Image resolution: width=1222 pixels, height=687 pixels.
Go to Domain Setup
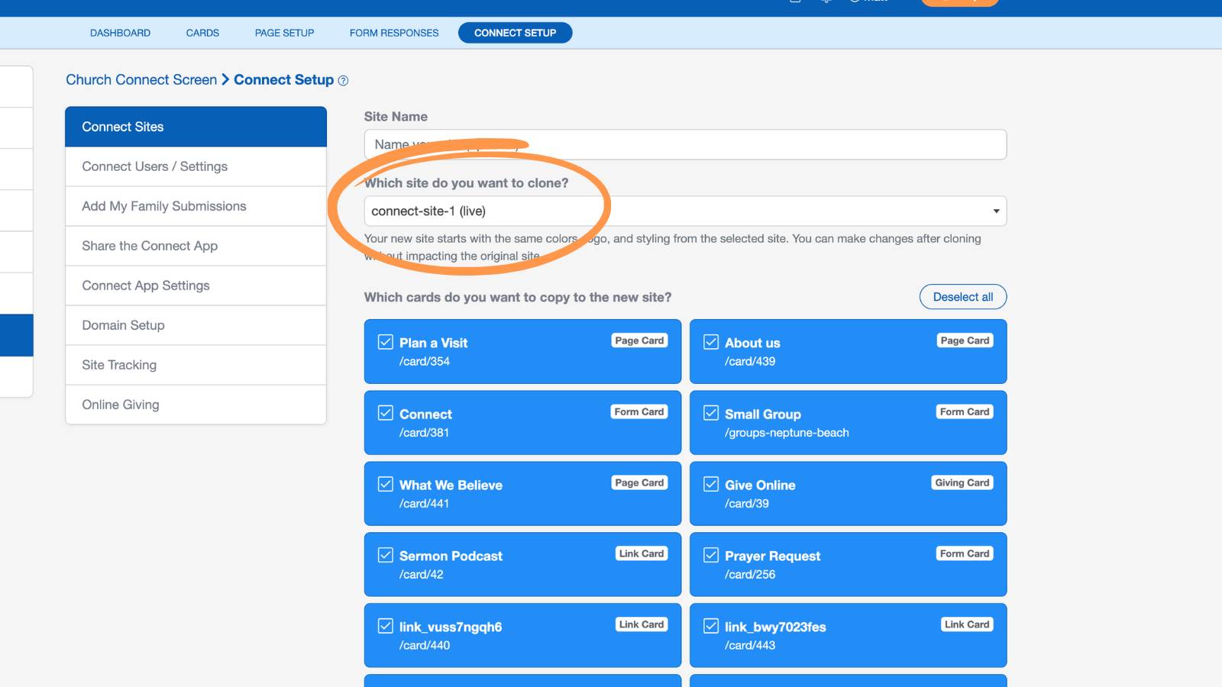(196, 325)
